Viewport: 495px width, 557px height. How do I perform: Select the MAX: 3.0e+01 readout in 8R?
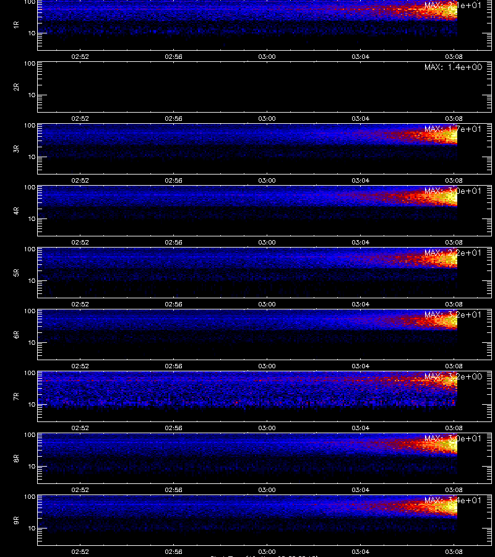453,438
